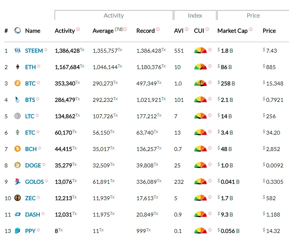289x238 pixels.
Task: Click the BCH orange coin logo
Action: [18, 149]
